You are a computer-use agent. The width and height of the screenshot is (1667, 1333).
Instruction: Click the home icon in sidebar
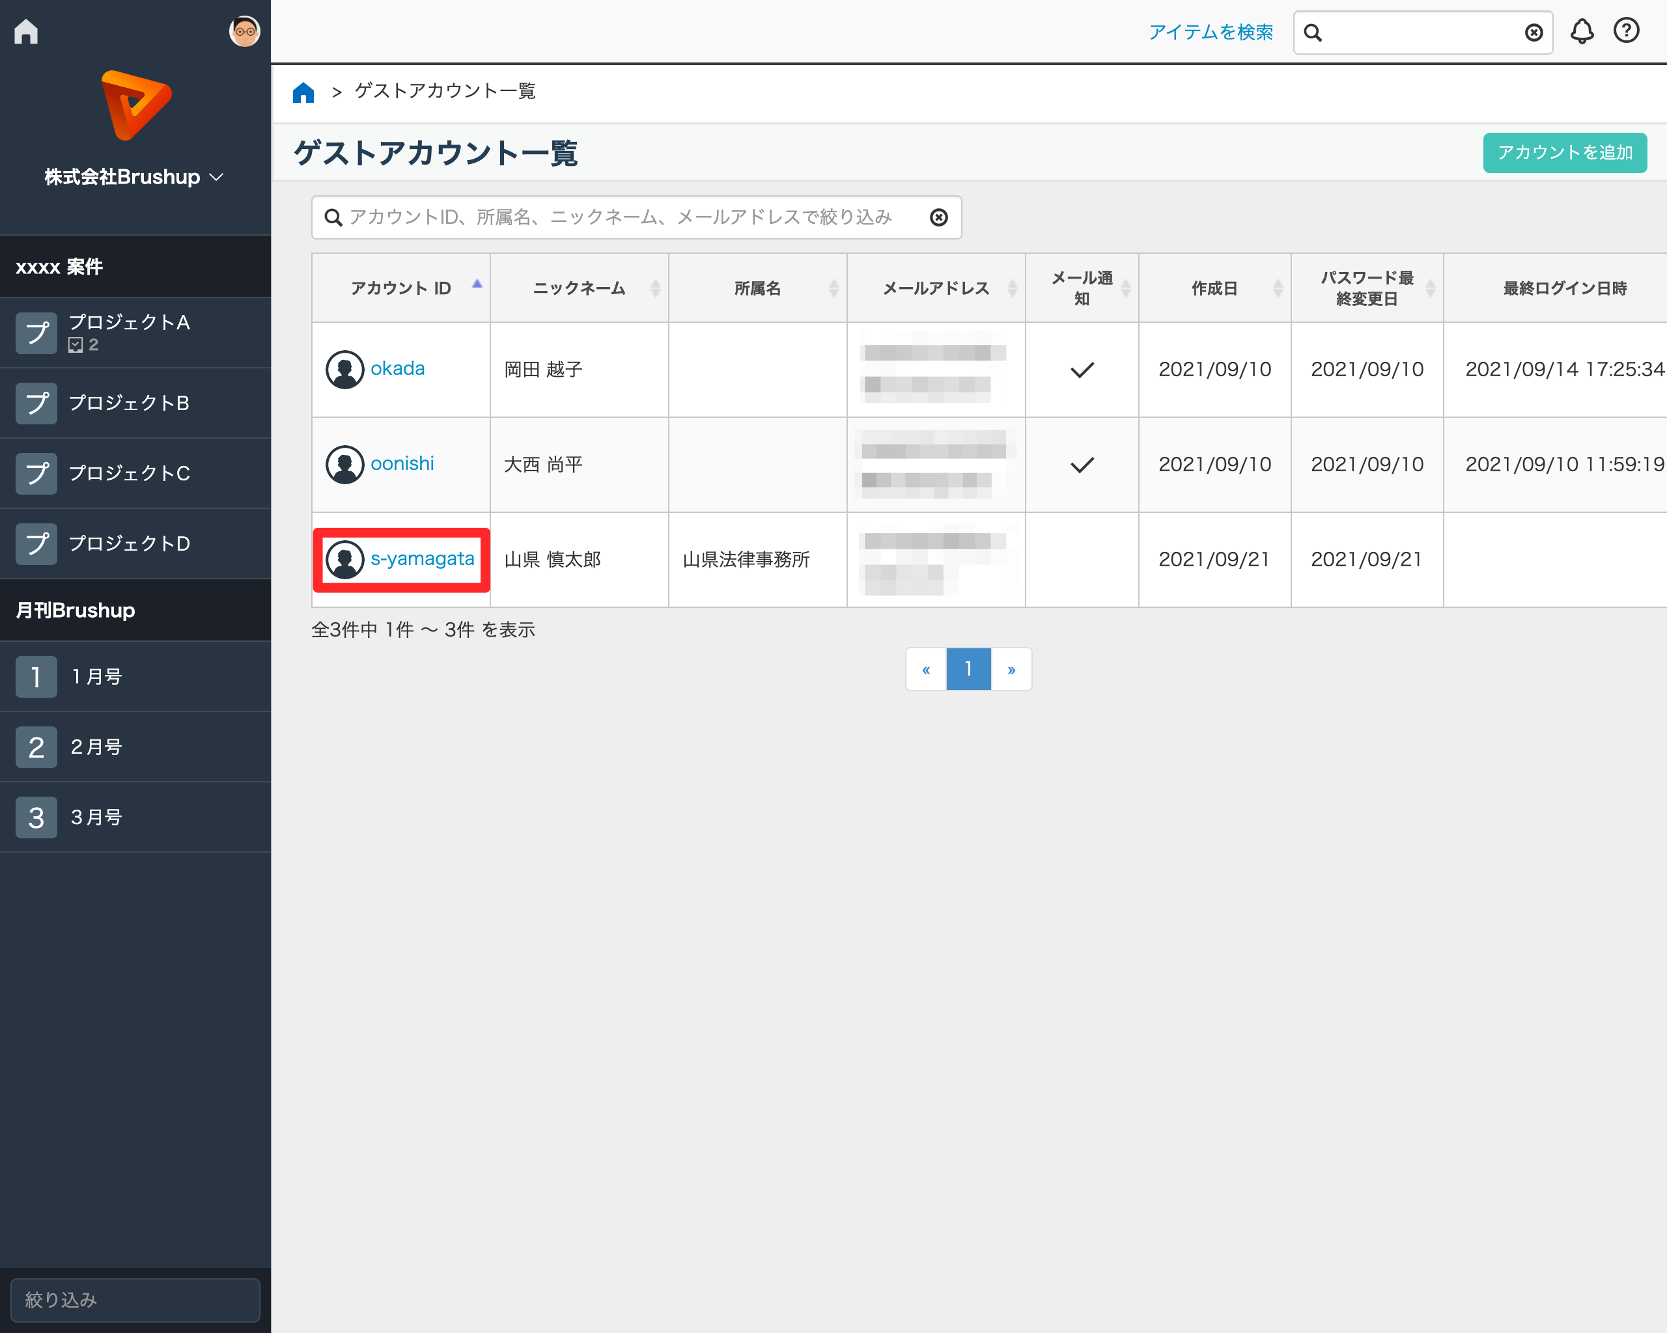click(x=26, y=32)
